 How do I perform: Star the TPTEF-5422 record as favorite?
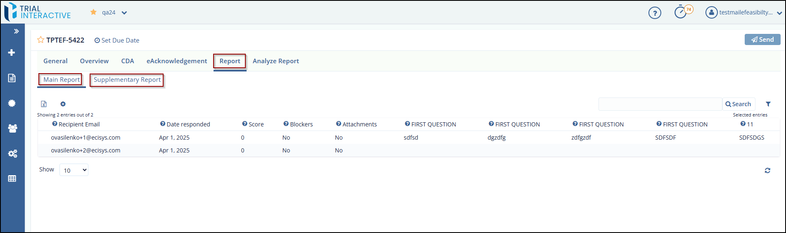[x=41, y=40]
